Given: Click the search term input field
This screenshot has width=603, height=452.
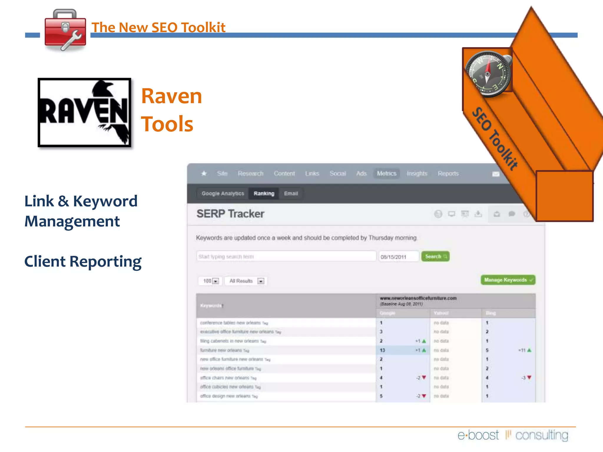Looking at the screenshot, I should (x=286, y=256).
